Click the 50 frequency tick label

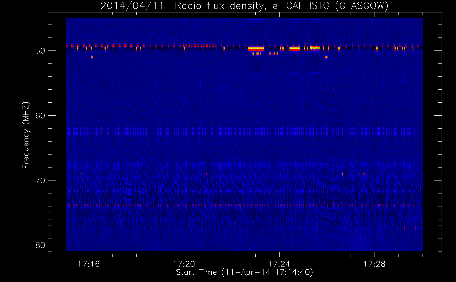tap(40, 51)
